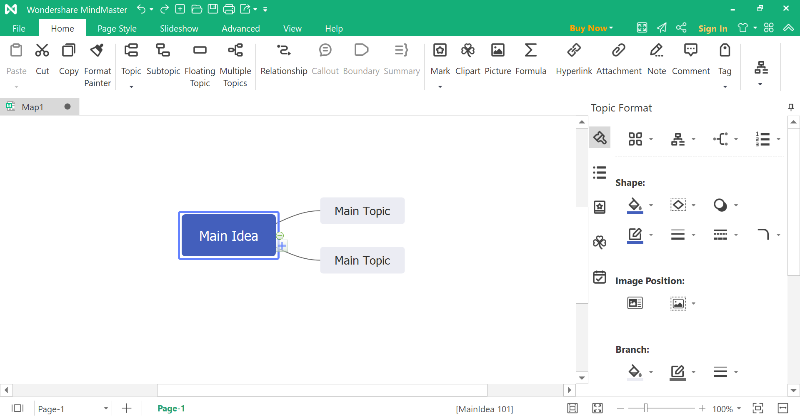Screen dimensions: 800x416
Task: Toggle the page panel icon at bottom left
Action: point(17,409)
